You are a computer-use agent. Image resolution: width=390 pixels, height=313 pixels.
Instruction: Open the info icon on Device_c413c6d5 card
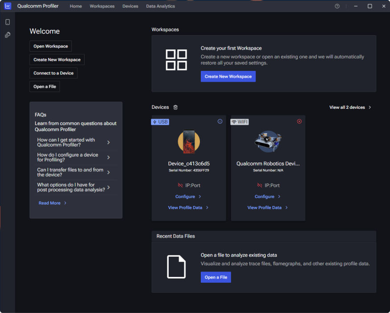(x=219, y=121)
